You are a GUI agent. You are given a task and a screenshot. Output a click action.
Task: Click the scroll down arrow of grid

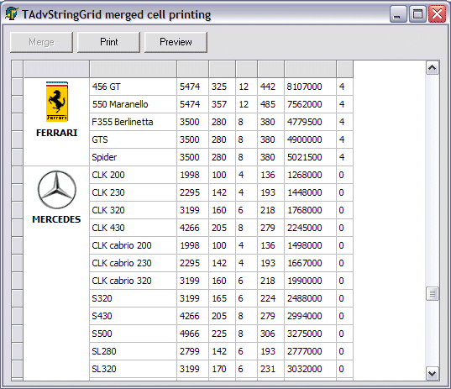click(x=433, y=374)
